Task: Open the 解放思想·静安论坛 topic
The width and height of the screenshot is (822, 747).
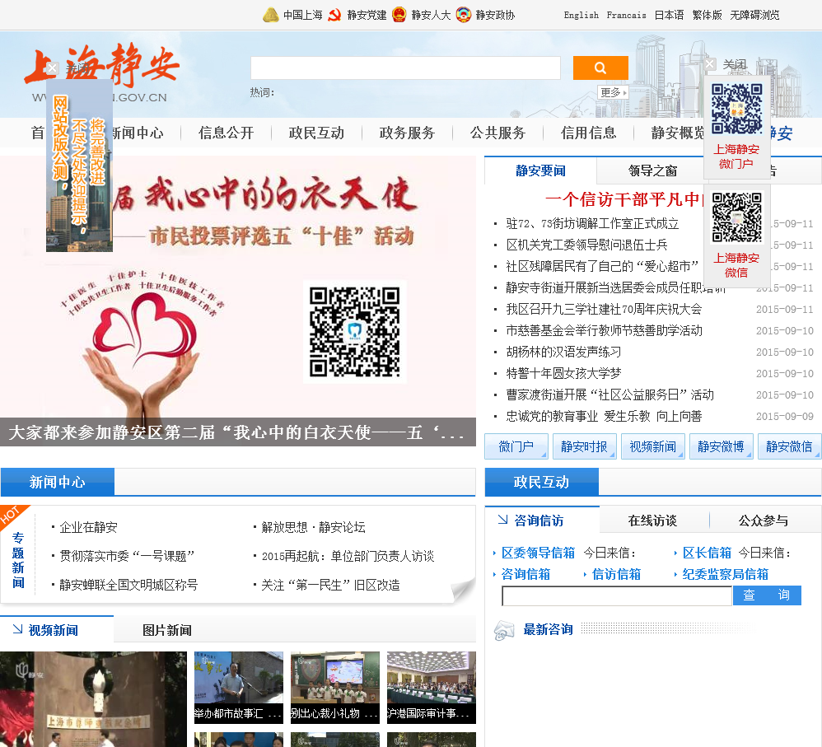Action: pyautogui.click(x=313, y=527)
